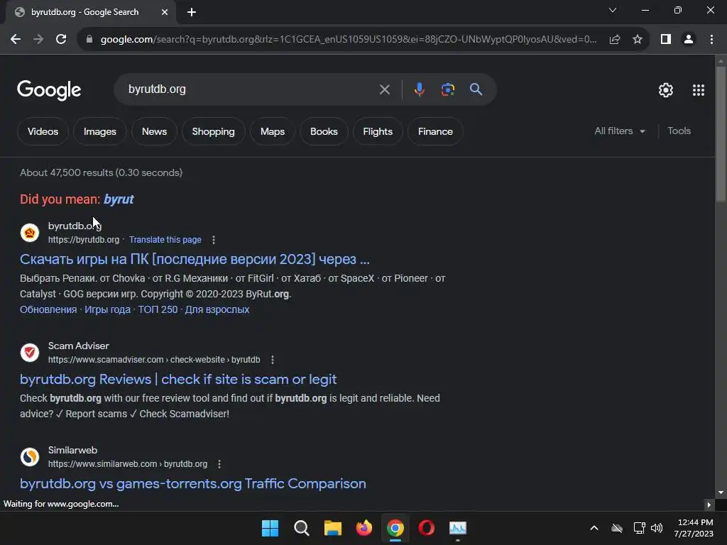Open more options for byrutdb.org result
727x545 pixels.
pyautogui.click(x=213, y=240)
